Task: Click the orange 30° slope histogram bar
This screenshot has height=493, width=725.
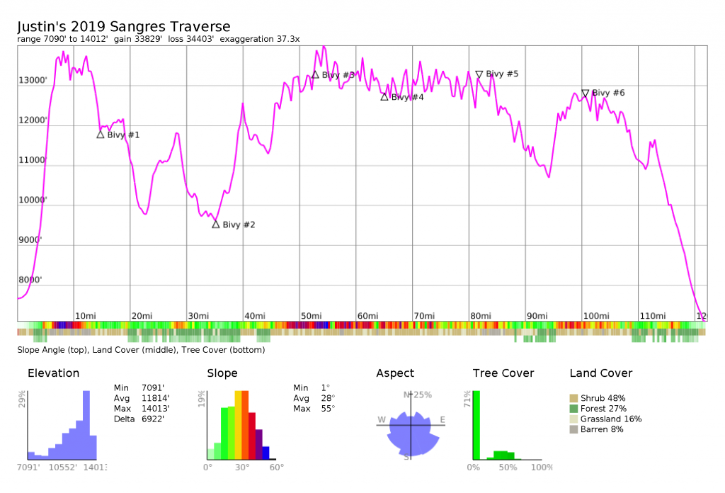Action: point(239,425)
